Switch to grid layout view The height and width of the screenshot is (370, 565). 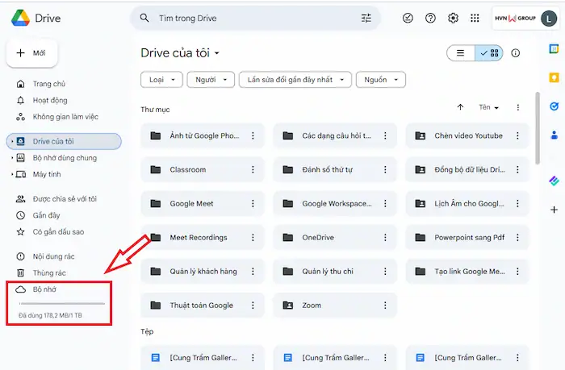(x=491, y=53)
